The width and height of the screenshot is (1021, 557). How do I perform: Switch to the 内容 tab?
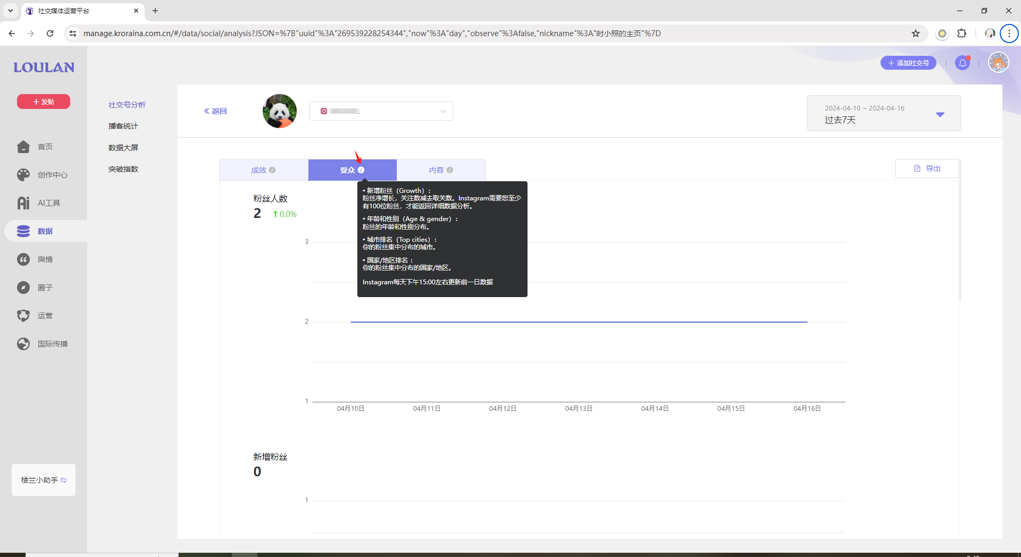pos(436,170)
